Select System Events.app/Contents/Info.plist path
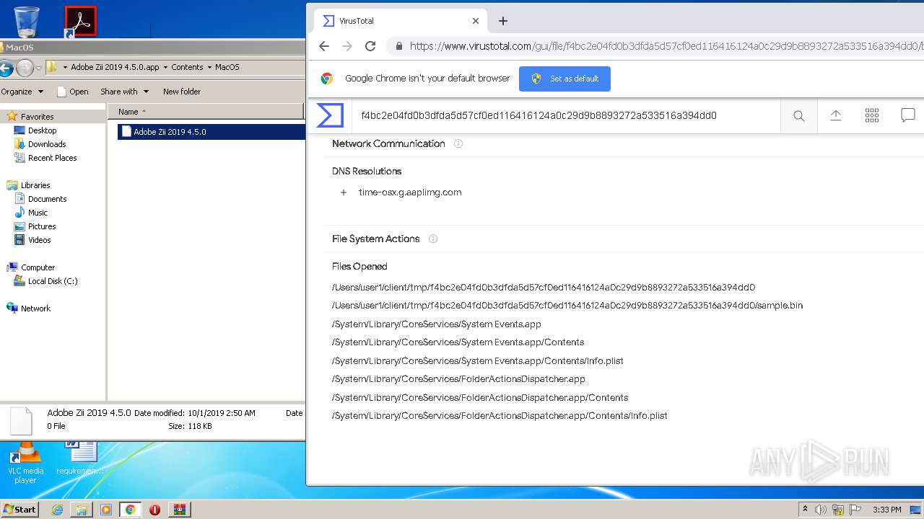Screen dimensions: 924x519 (477, 360)
